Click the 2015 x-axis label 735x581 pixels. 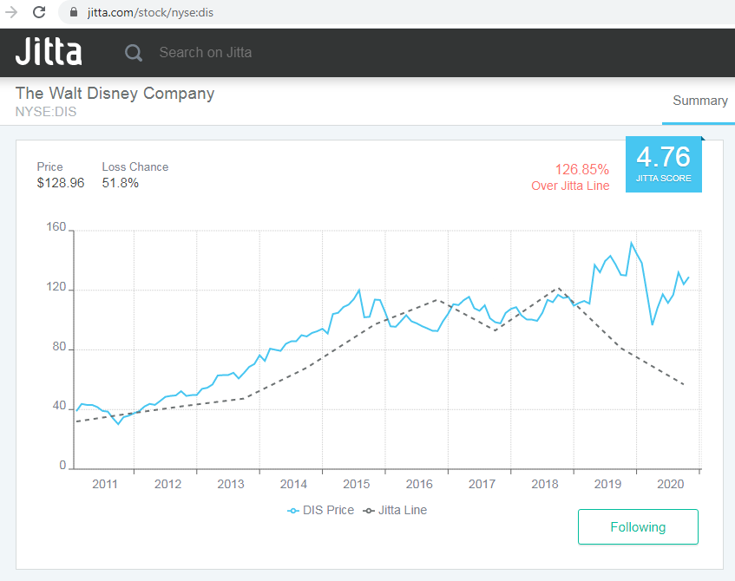click(x=357, y=484)
